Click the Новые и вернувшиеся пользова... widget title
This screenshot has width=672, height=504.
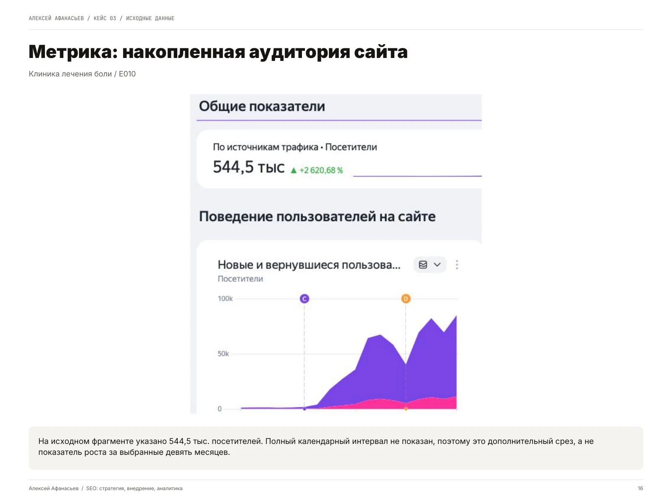click(309, 265)
